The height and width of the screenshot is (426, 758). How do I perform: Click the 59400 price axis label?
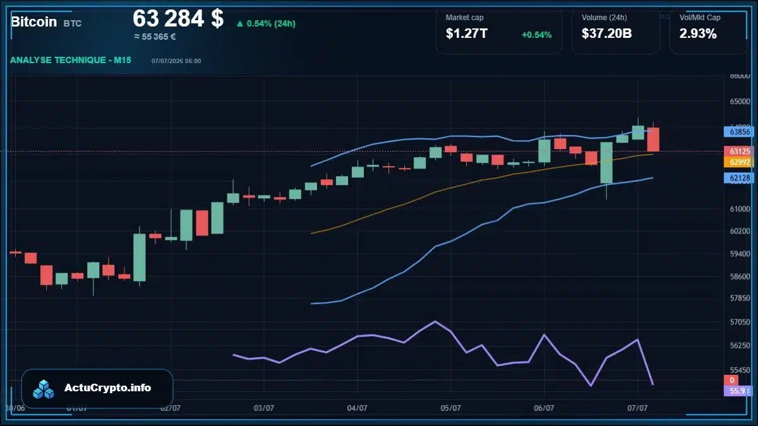740,254
